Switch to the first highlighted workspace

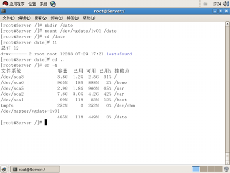(196, 169)
